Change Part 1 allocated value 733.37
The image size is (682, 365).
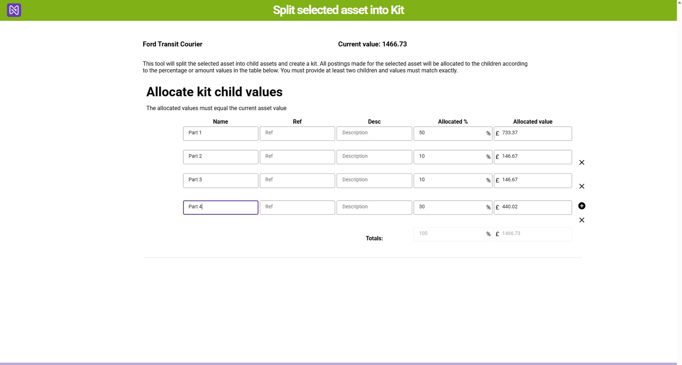534,133
